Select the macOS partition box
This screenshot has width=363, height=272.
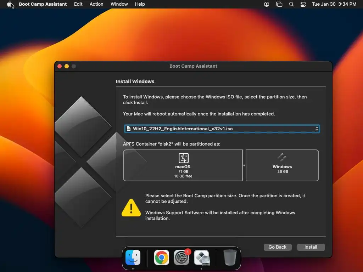pos(183,165)
